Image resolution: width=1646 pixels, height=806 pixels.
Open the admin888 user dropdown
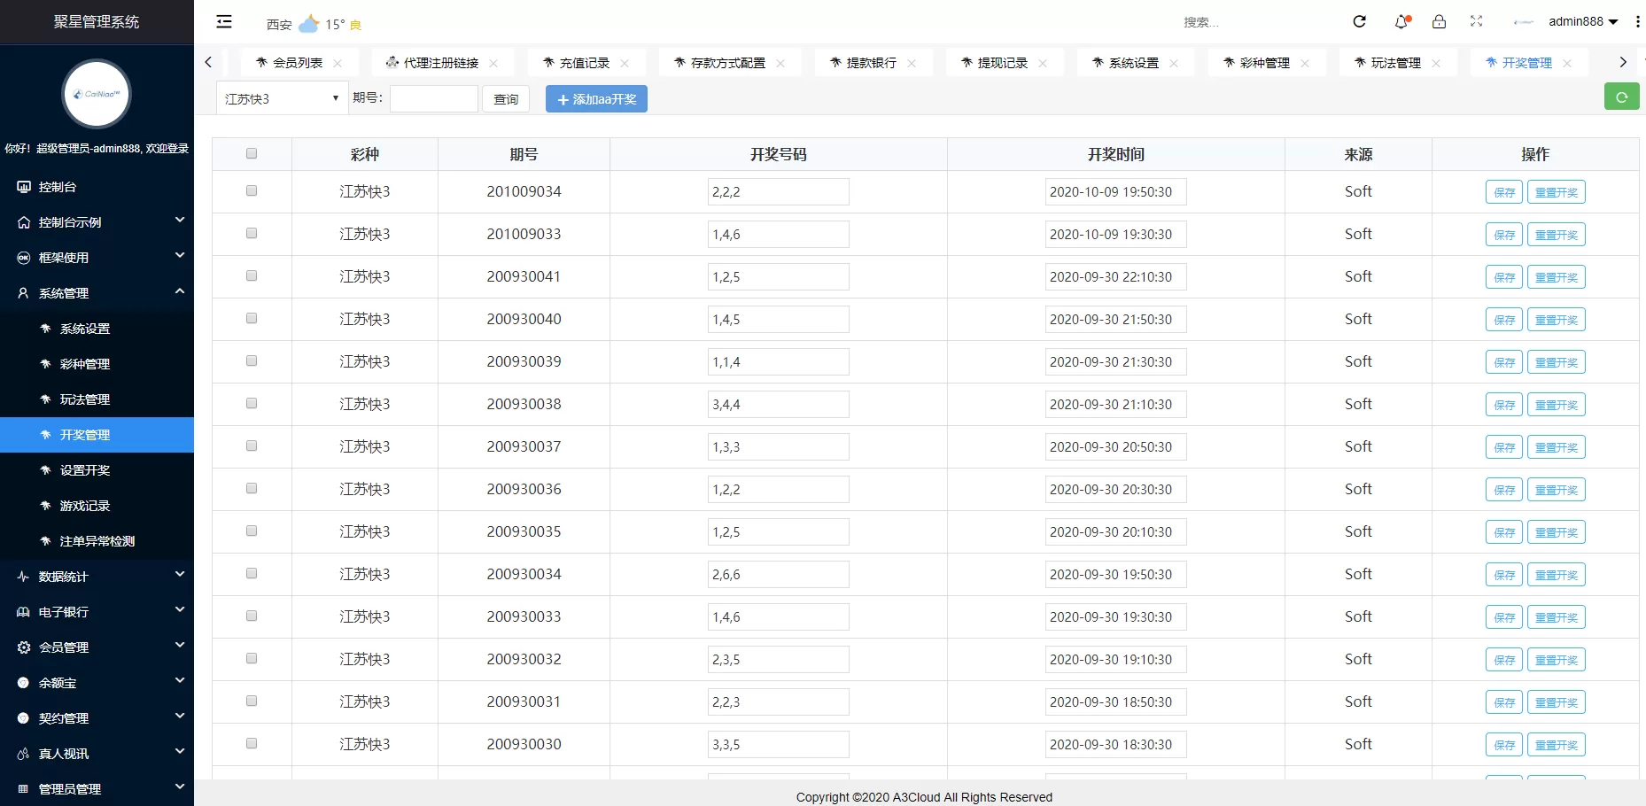[1582, 22]
